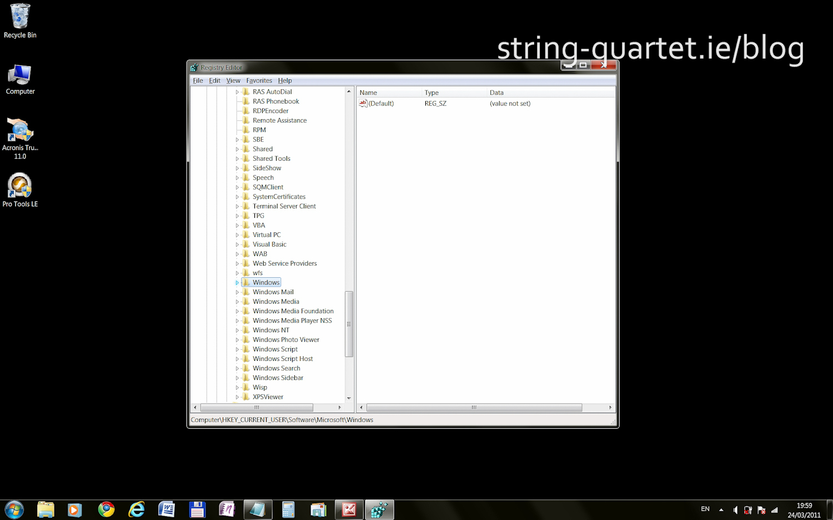The height and width of the screenshot is (520, 833).
Task: Open the Help menu
Action: tap(285, 80)
